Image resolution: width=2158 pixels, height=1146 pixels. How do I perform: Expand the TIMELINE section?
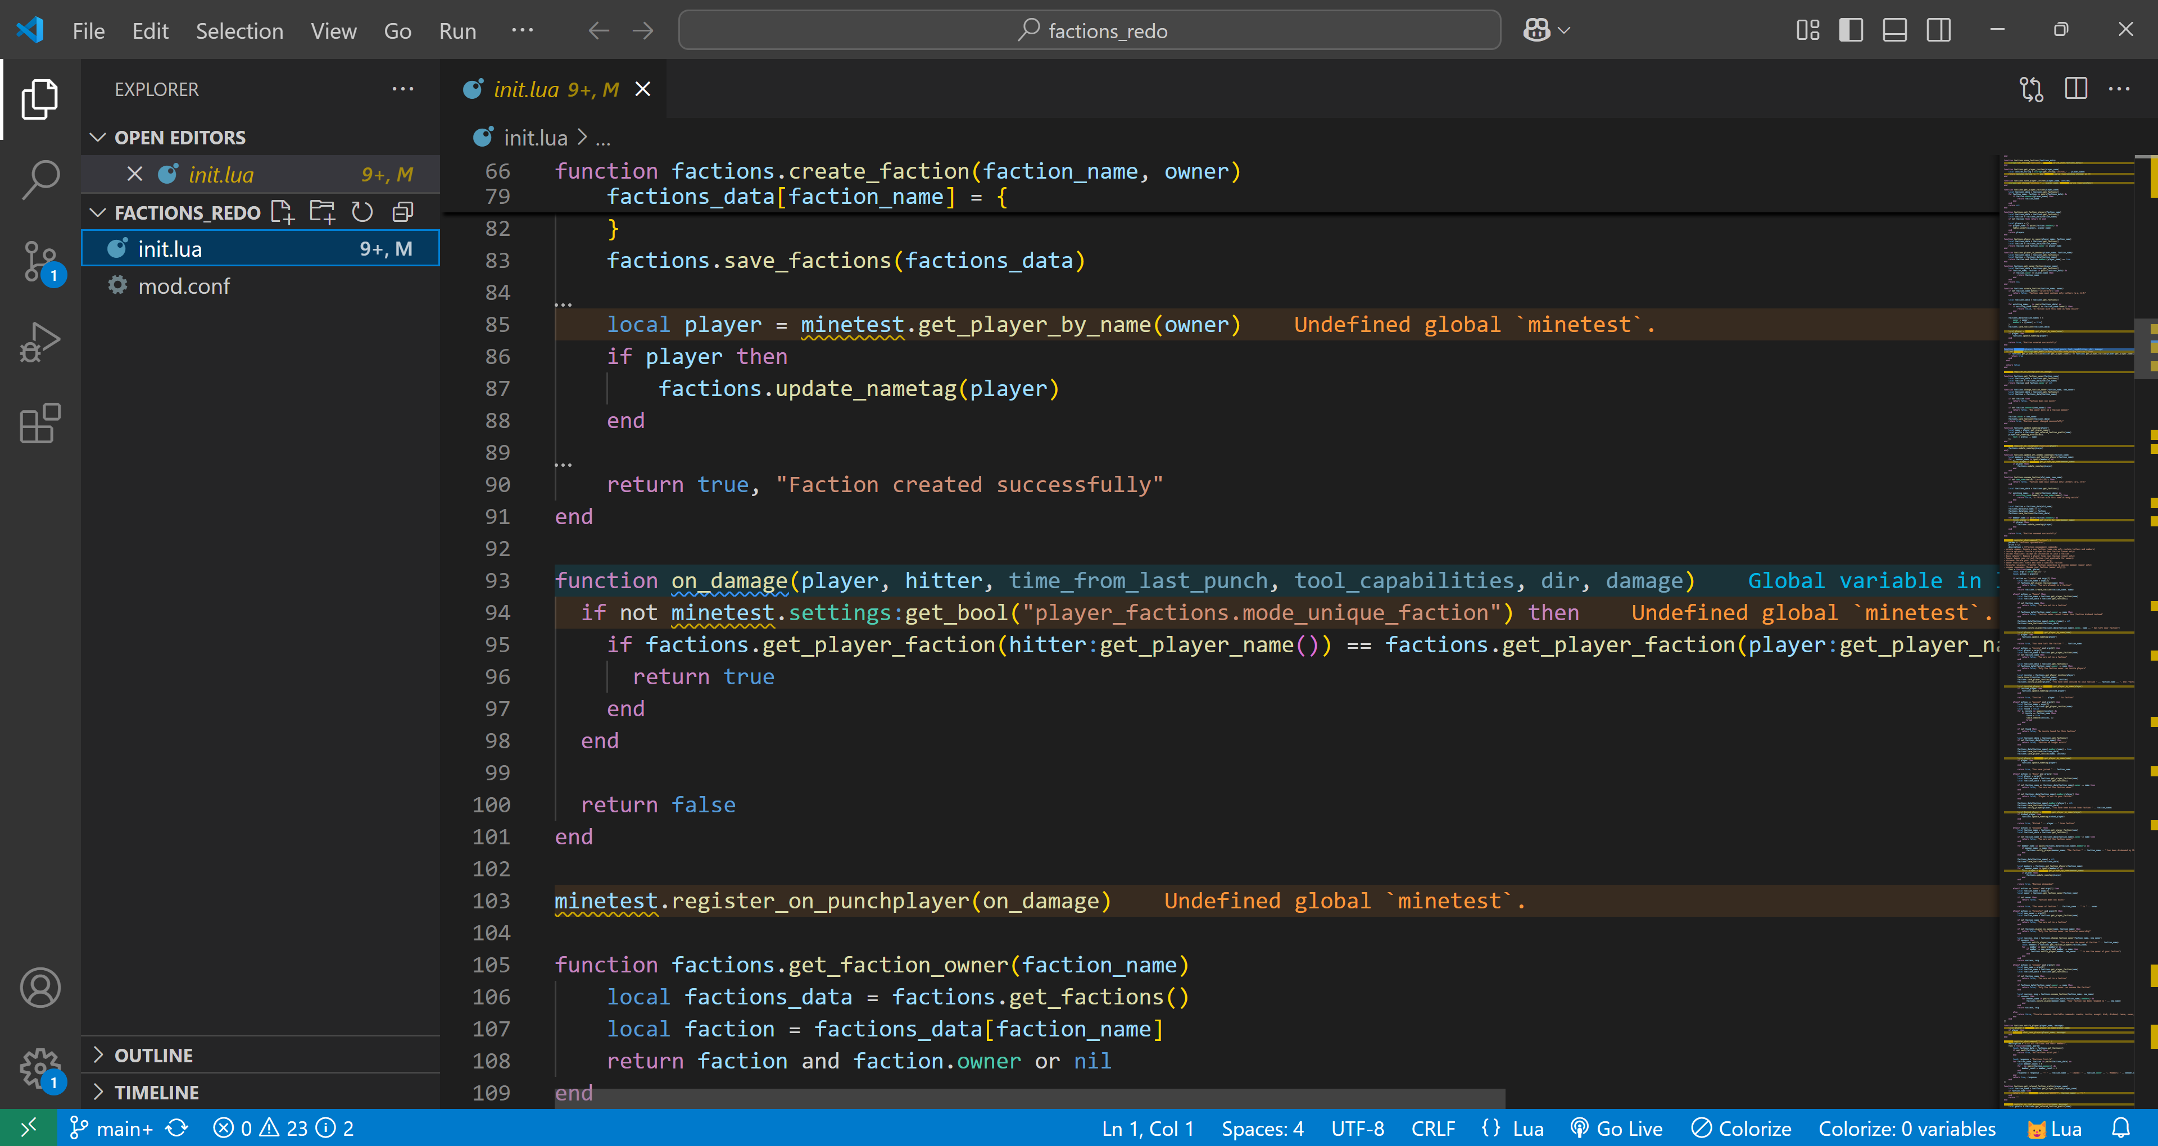click(x=156, y=1092)
